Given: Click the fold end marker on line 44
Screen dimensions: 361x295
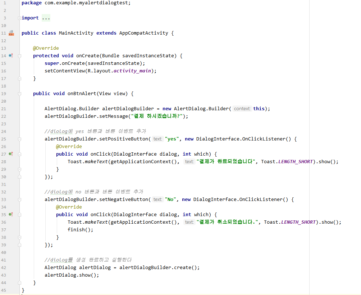Looking at the screenshot, I should tap(19, 283).
